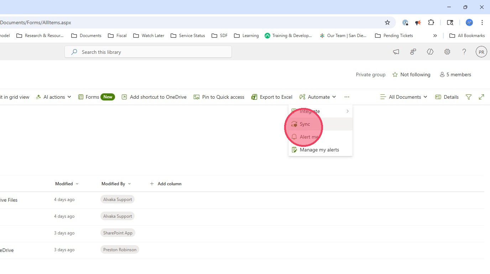The width and height of the screenshot is (490, 274).
Task: Open the Details pane
Action: click(447, 97)
